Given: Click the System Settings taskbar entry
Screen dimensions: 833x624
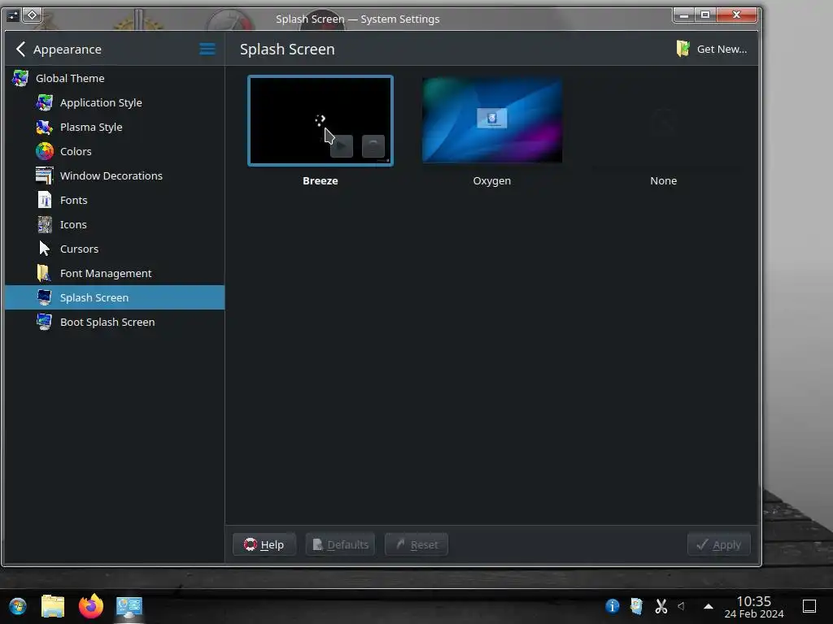Looking at the screenshot, I should coord(129,607).
